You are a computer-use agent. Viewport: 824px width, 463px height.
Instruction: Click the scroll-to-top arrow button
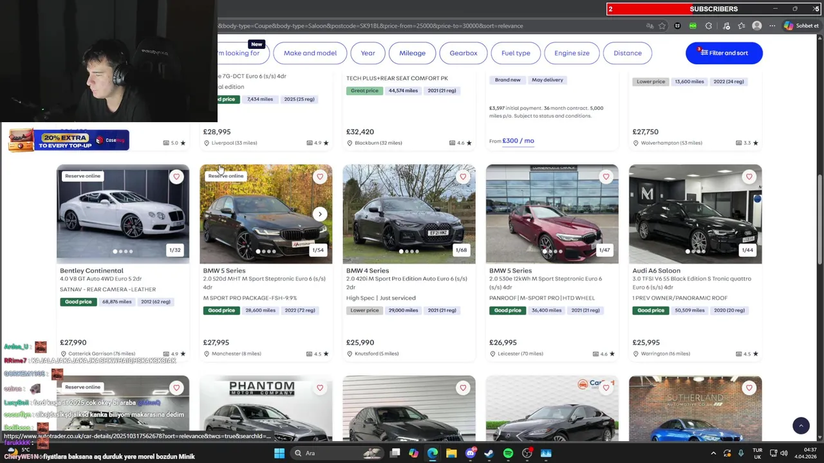point(801,426)
